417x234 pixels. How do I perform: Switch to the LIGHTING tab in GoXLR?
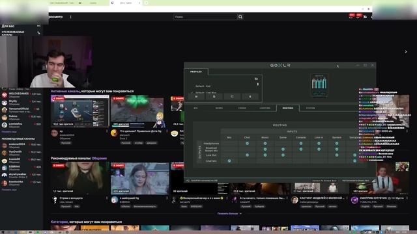pos(265,109)
